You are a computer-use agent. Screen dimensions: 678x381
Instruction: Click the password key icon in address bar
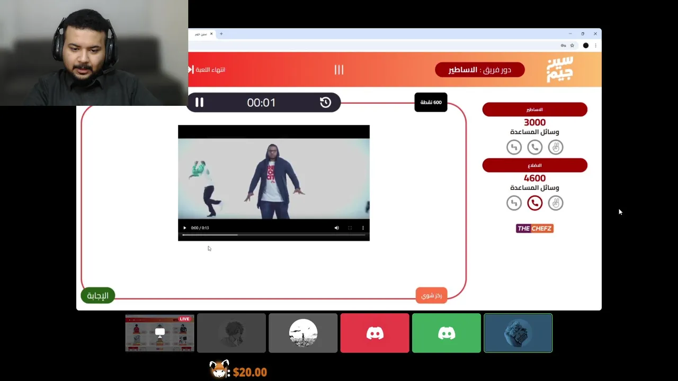(563, 46)
